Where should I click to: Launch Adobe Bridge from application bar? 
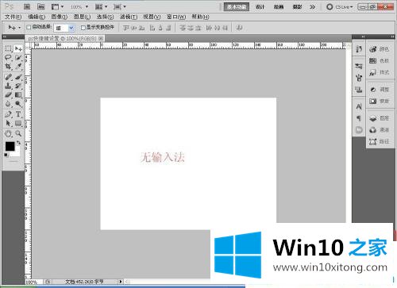[27, 6]
